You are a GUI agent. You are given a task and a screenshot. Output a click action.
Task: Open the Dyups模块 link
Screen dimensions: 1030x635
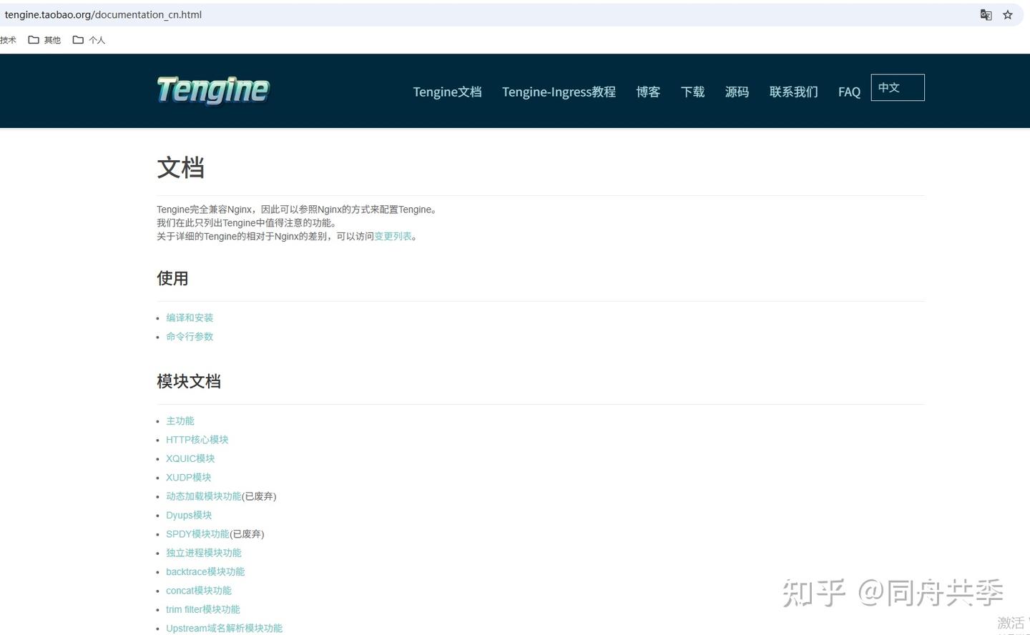(189, 515)
